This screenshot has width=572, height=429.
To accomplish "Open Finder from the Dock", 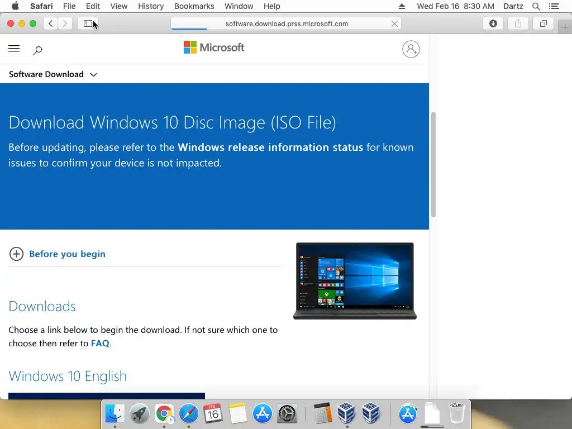I will (115, 414).
